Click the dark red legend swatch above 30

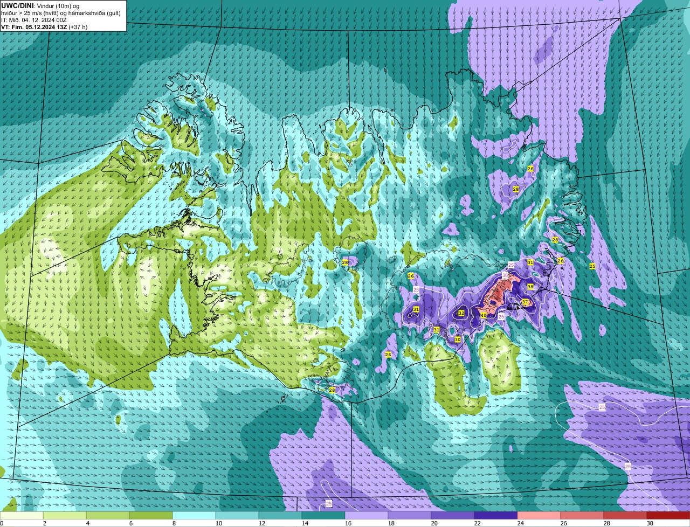(668, 515)
